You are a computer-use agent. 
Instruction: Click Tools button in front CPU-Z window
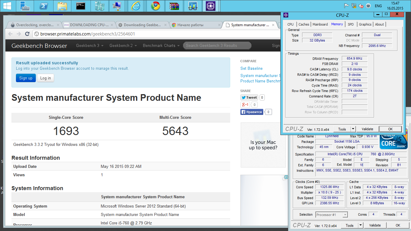click(x=342, y=129)
